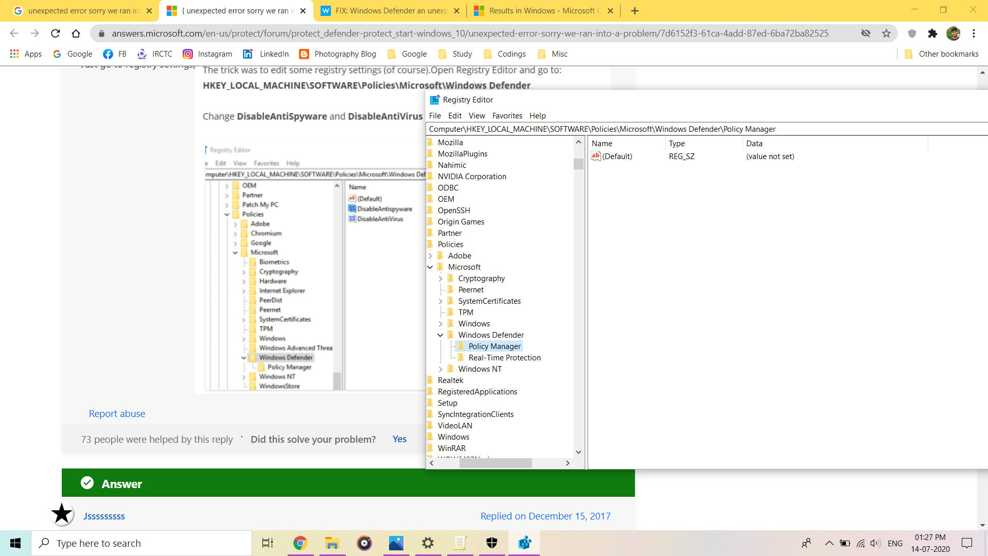Open the notifications action center icon

[x=967, y=543]
